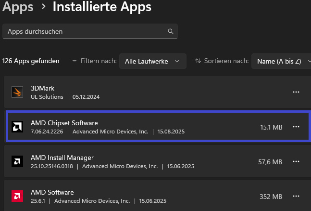
Task: Click the sort arrows icon
Action: [198, 61]
